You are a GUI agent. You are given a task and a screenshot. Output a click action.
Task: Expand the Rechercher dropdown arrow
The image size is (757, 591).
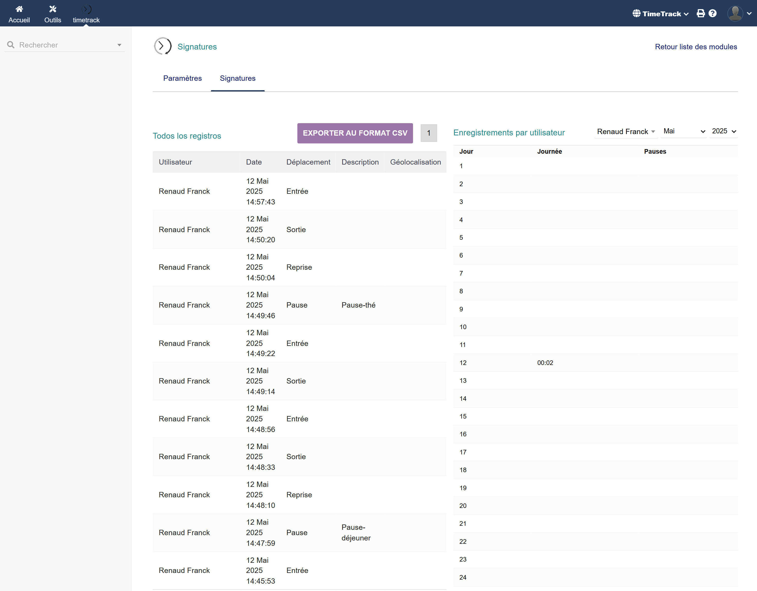point(119,45)
